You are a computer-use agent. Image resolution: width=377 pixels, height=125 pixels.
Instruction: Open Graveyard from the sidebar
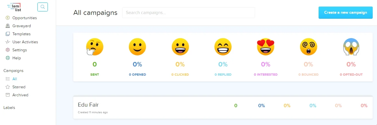pos(21,26)
